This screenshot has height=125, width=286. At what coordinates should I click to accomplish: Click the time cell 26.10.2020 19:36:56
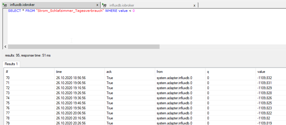pyautogui.click(x=71, y=98)
